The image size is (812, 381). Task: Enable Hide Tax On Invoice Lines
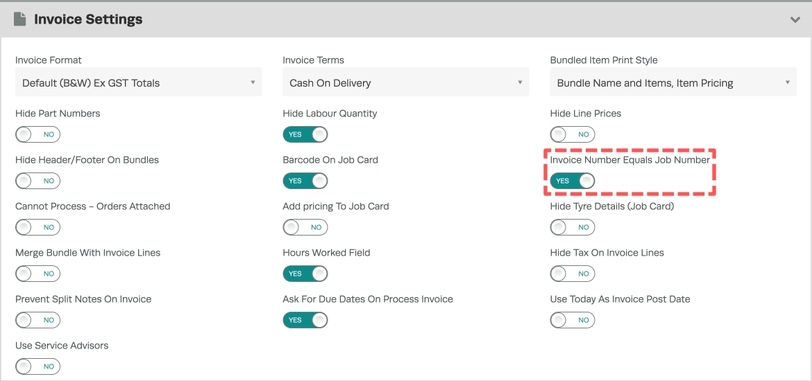pyautogui.click(x=573, y=274)
